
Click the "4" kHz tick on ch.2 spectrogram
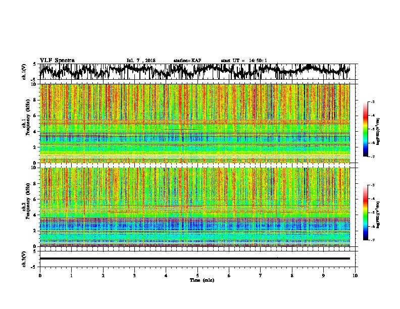35,215
